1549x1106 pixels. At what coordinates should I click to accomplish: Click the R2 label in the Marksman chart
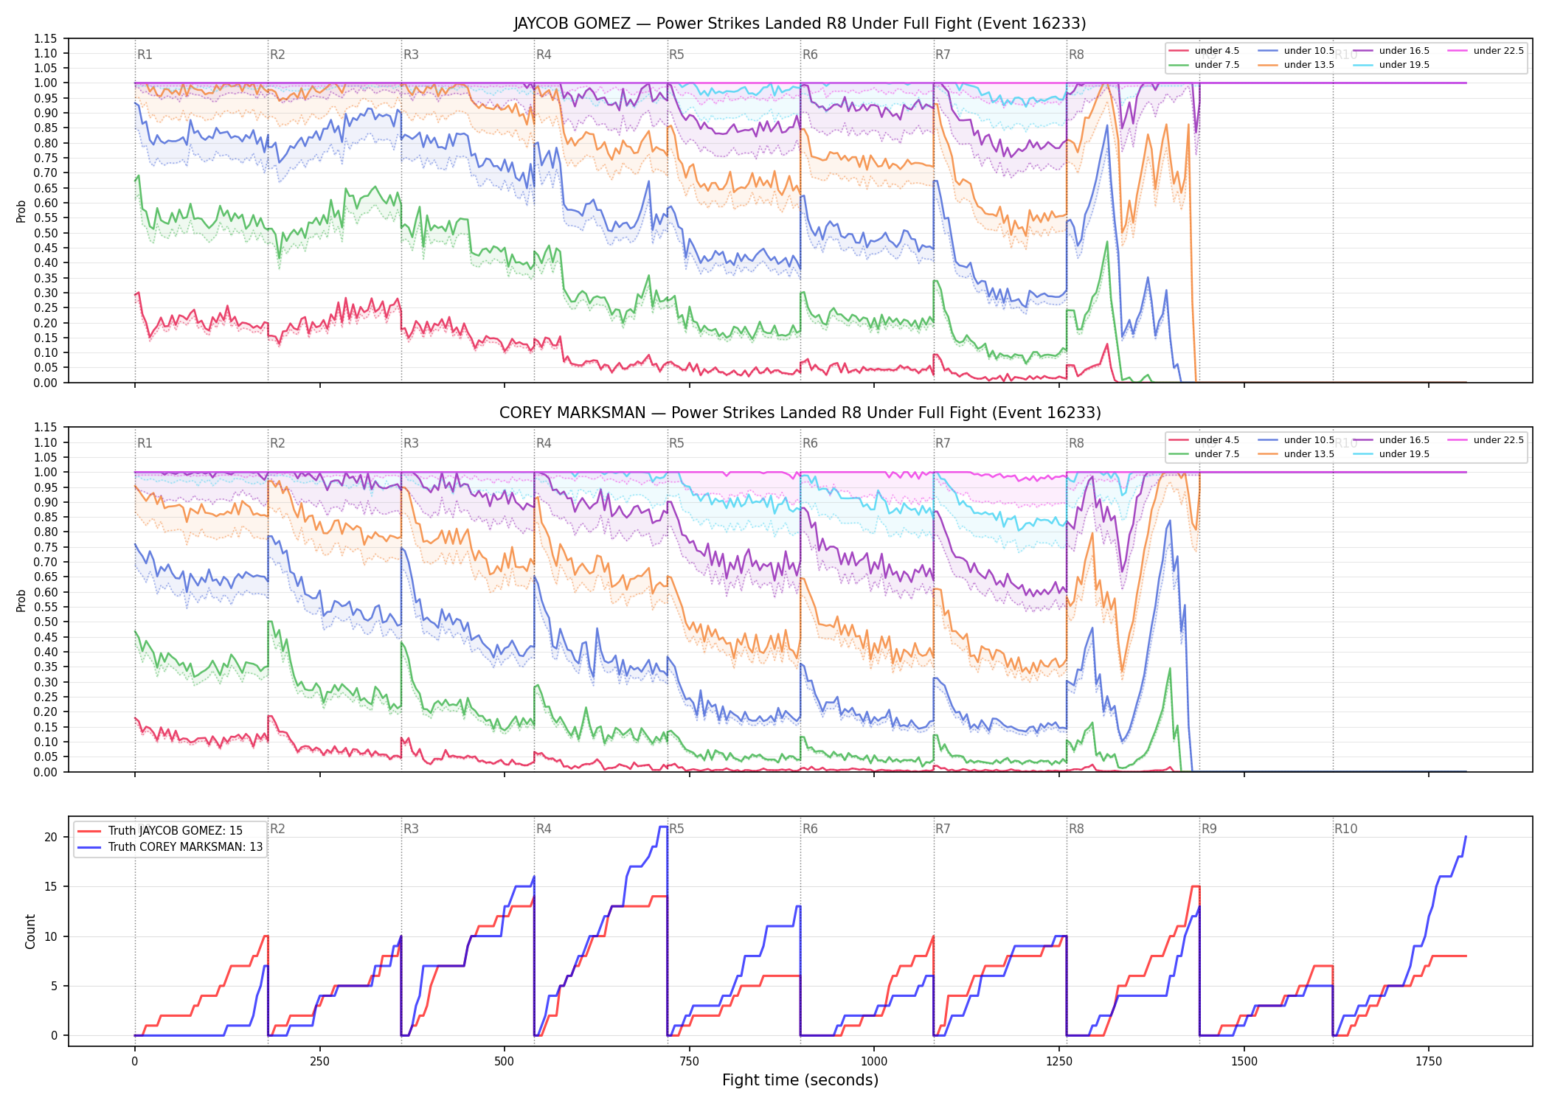(277, 443)
